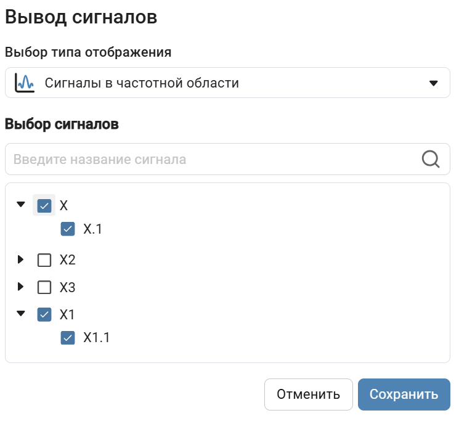Uncheck the X.1 signal checkbox

click(68, 229)
